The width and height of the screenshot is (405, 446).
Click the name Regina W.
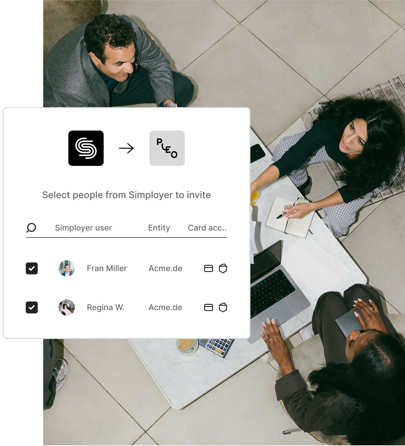pyautogui.click(x=106, y=307)
